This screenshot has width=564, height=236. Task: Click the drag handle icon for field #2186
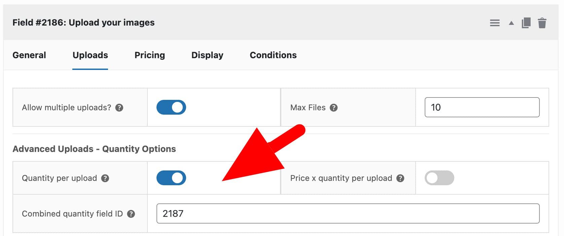(x=495, y=23)
